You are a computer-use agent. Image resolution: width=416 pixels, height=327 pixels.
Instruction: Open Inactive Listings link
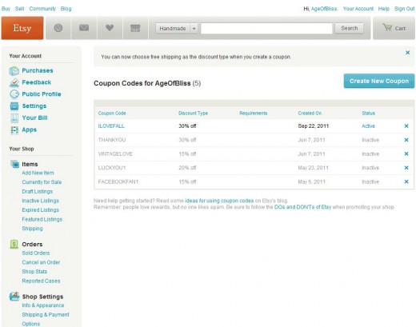41,201
